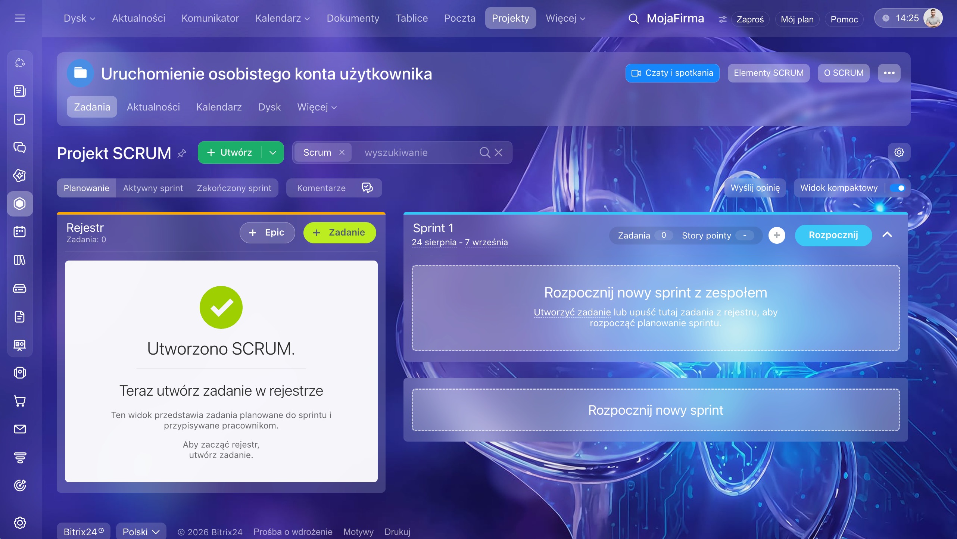Switch to the Zakończony sprint tab
This screenshot has height=539, width=957.
[234, 188]
